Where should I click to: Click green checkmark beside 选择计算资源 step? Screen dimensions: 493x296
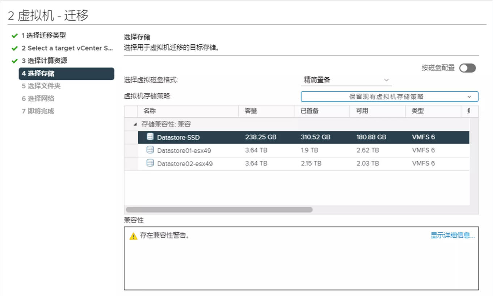(14, 61)
